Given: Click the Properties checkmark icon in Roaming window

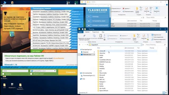Looking at the screenshot, I should (x=144, y=36).
